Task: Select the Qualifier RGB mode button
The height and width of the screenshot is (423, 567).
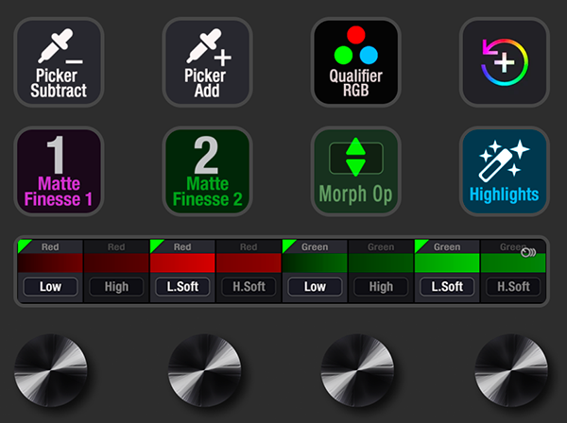Action: coord(356,62)
